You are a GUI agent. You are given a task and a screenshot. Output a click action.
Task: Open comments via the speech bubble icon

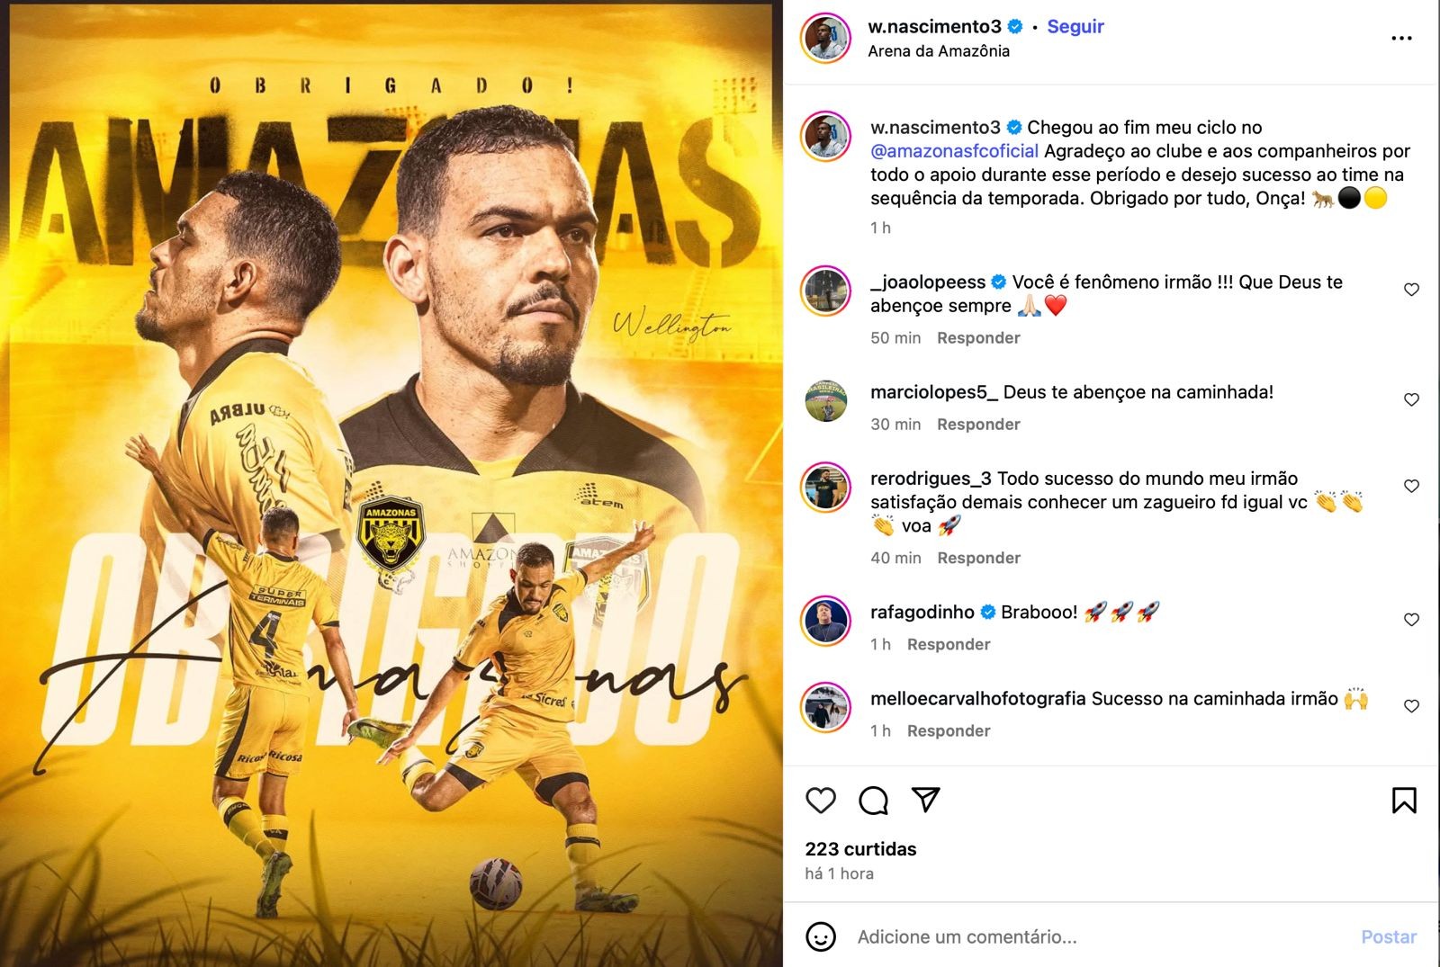pos(873,800)
